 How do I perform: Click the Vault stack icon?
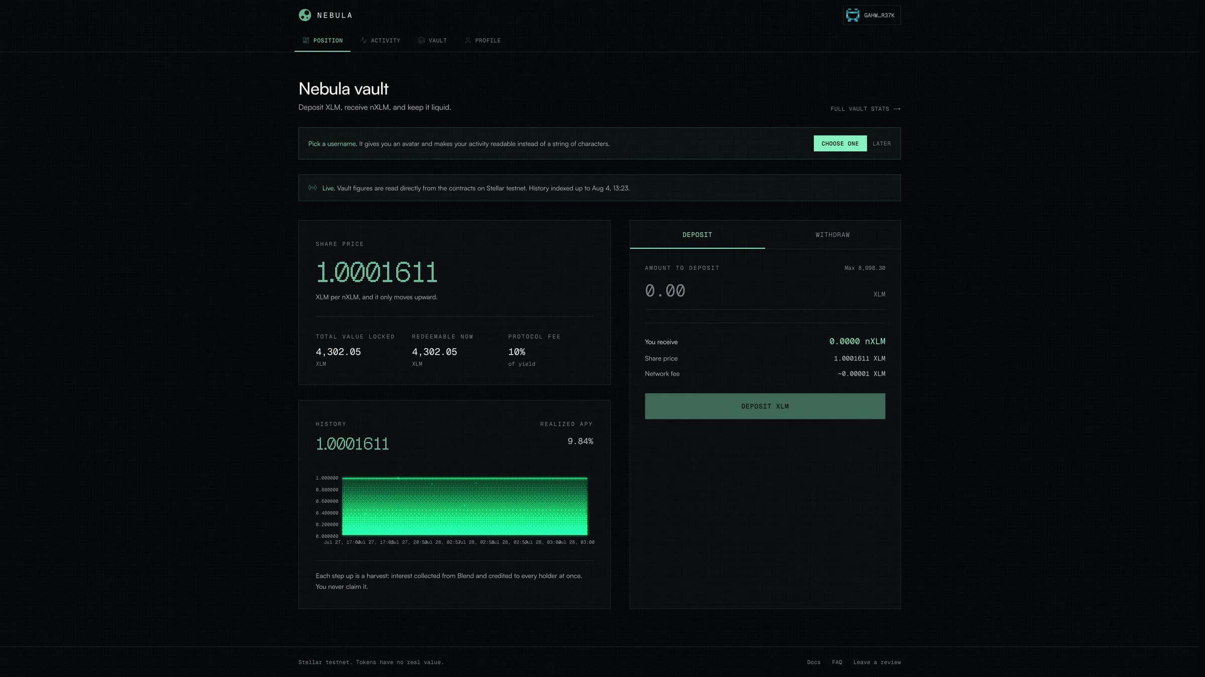pos(421,40)
